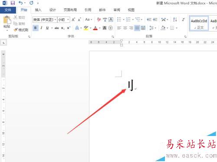This screenshot has width=217, height=162.
Task: Open the 文件 menu
Action: (x=8, y=10)
